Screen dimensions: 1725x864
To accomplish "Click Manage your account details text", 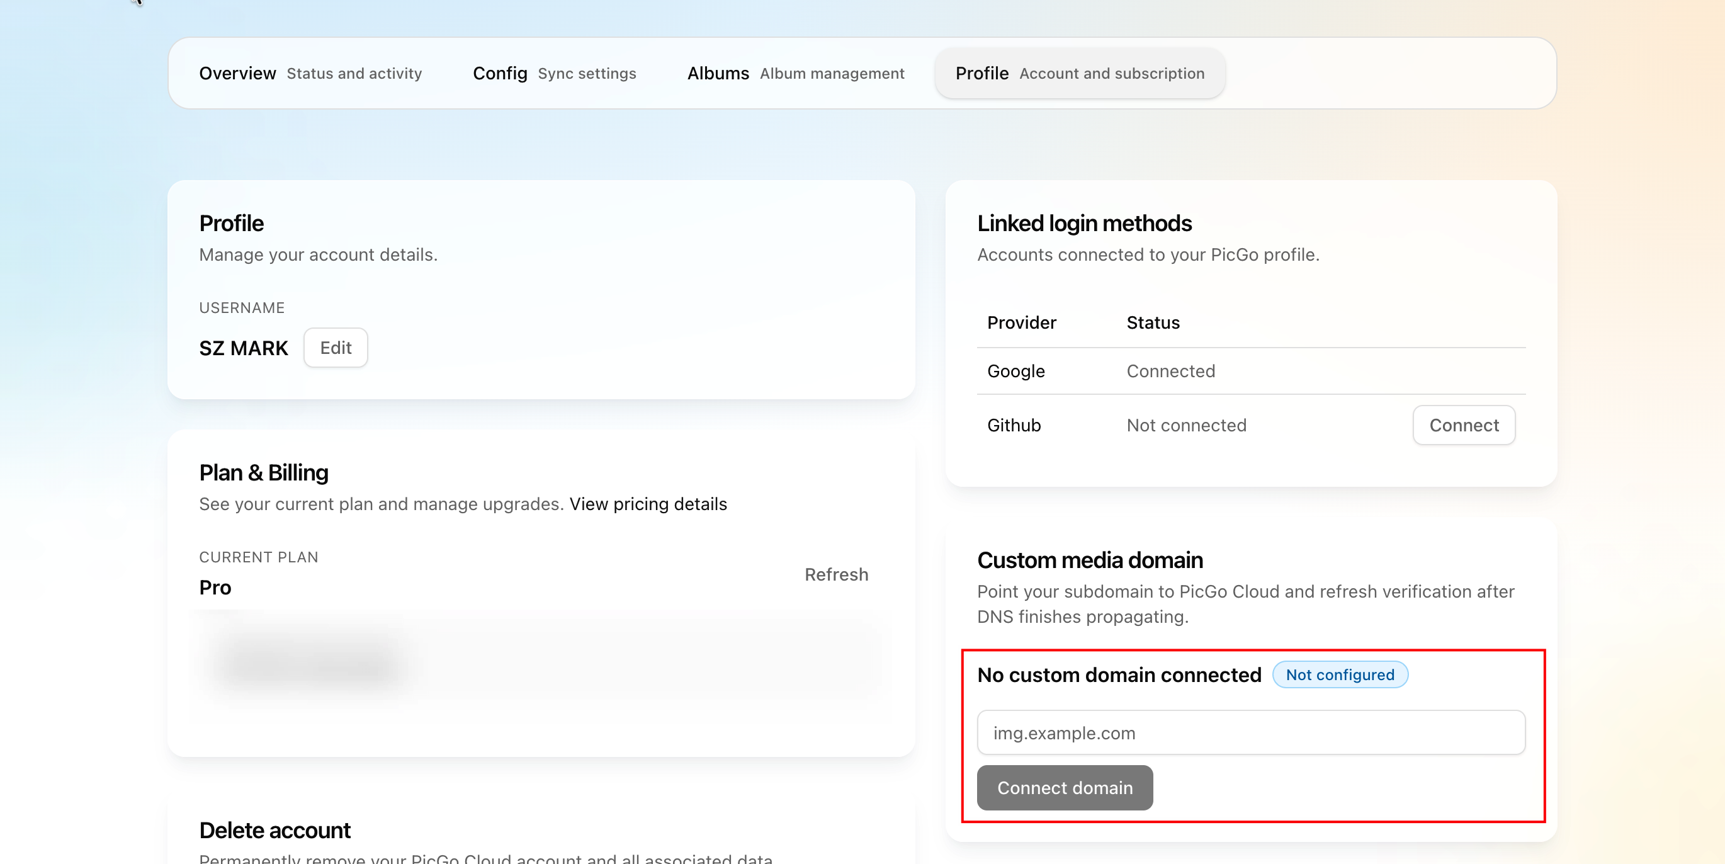I will tap(318, 254).
